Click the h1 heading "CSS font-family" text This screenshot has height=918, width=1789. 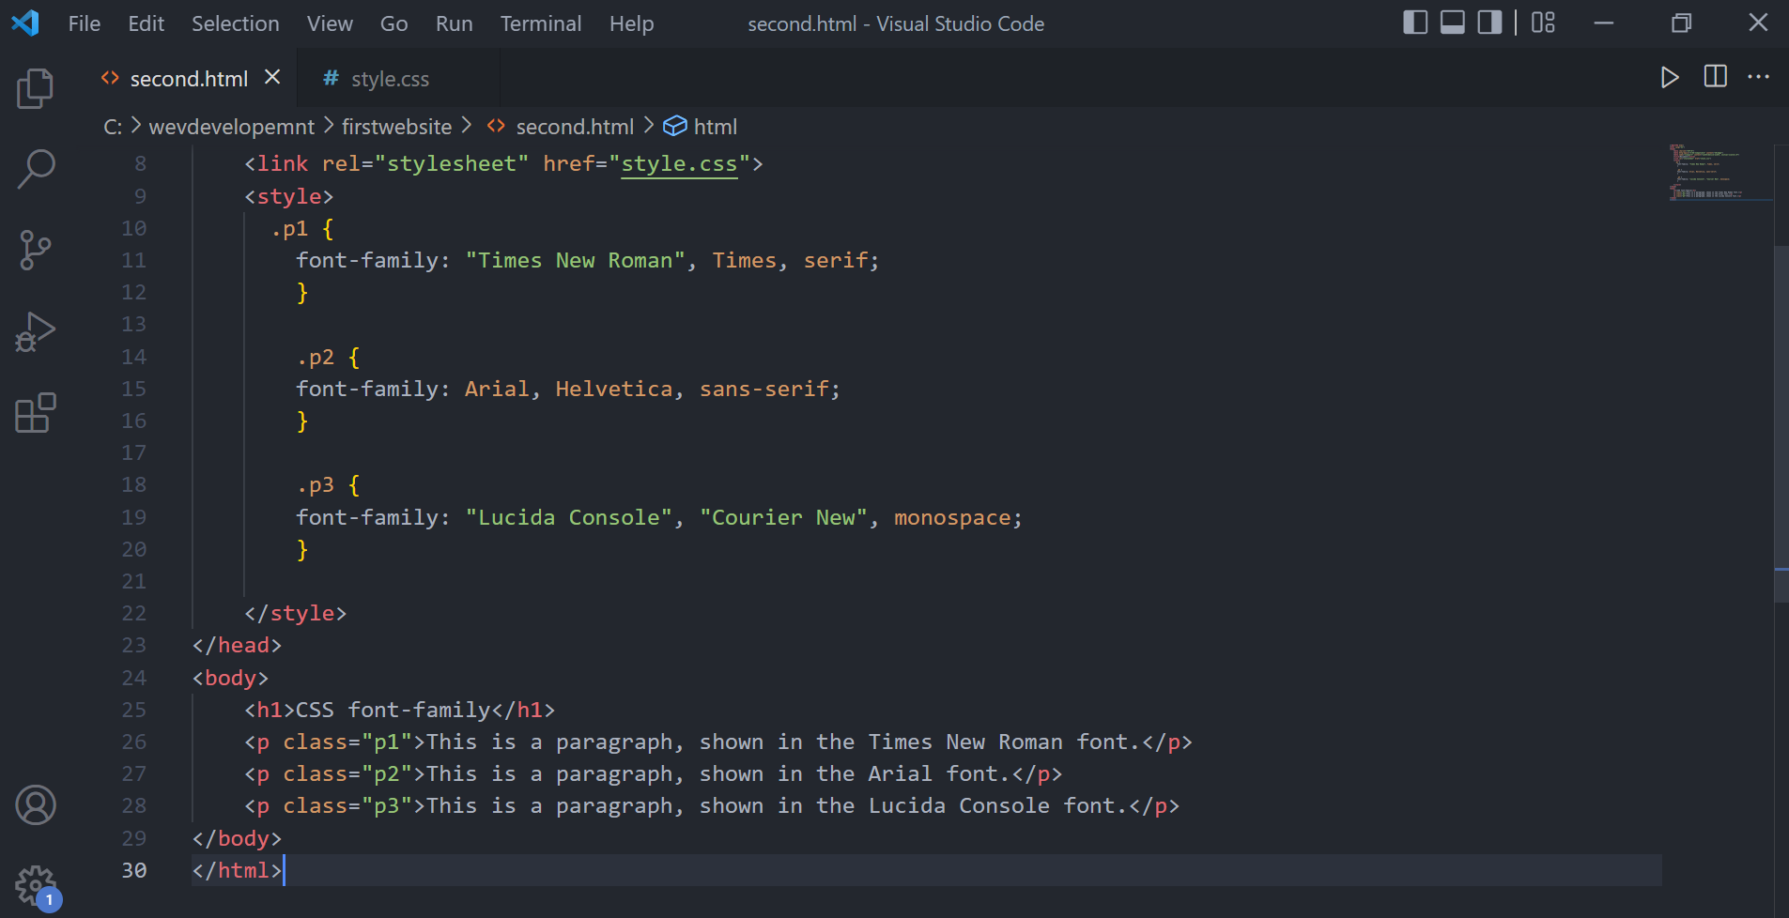393,710
